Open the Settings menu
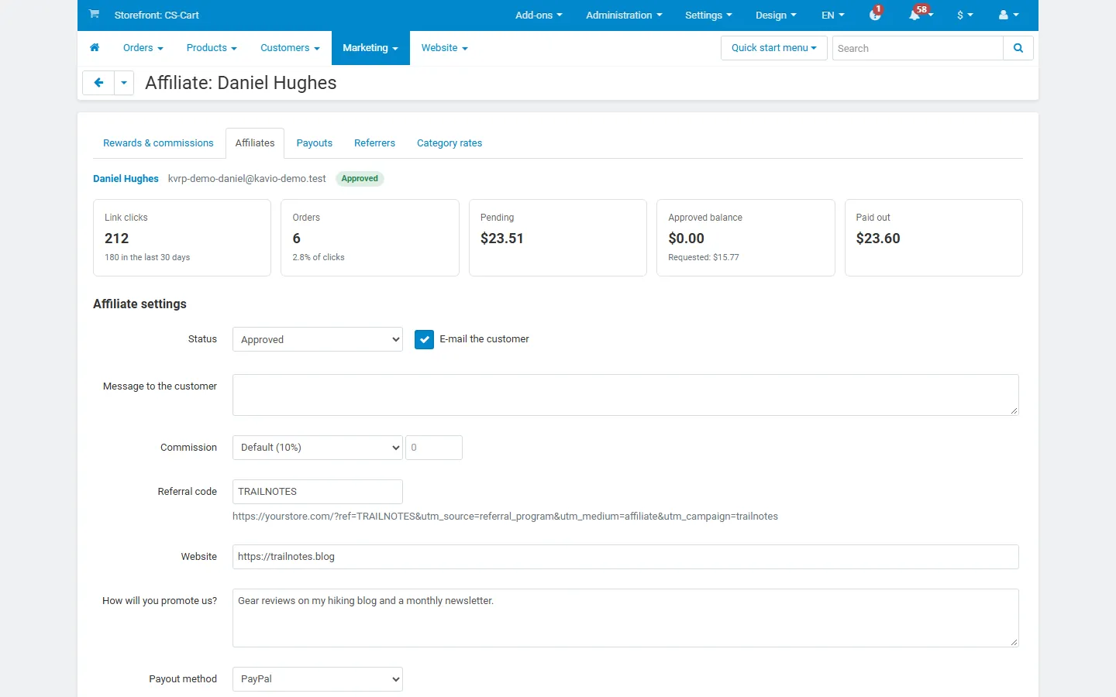The width and height of the screenshot is (1116, 697). (x=708, y=15)
